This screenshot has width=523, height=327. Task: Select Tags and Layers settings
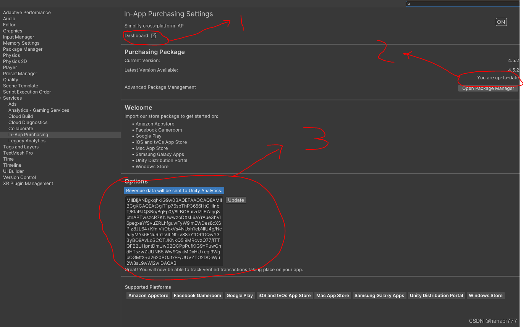(x=21, y=147)
